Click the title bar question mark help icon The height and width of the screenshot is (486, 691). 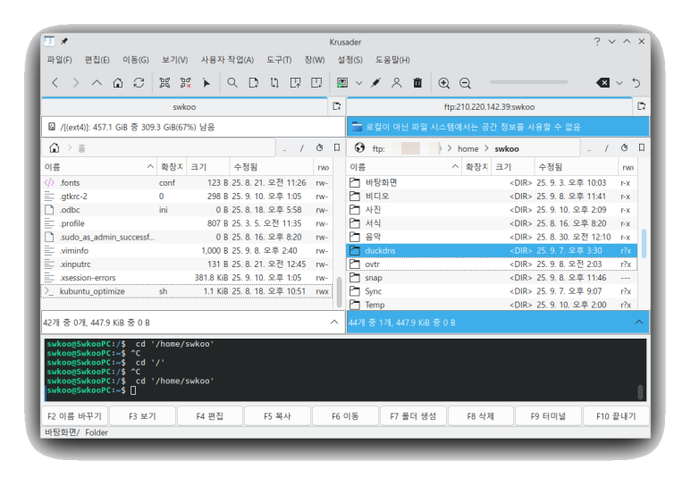point(597,41)
